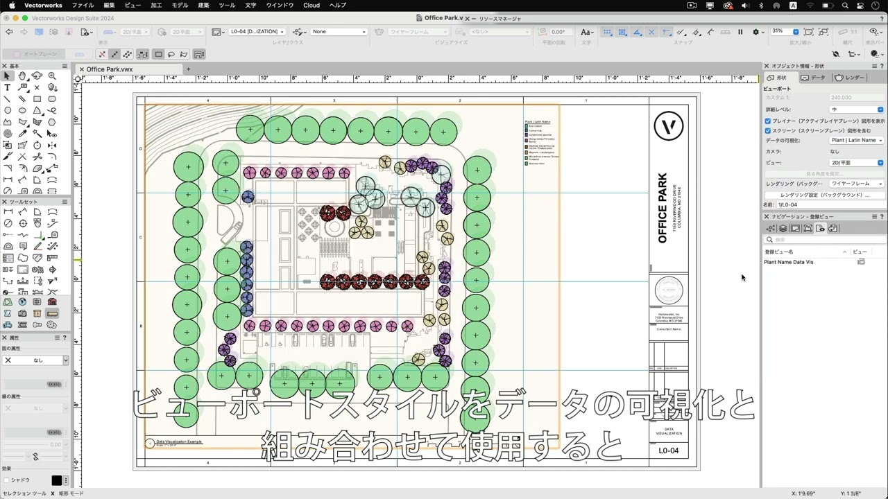Open detail level dropdown
The height and width of the screenshot is (499, 888).
pos(857,110)
